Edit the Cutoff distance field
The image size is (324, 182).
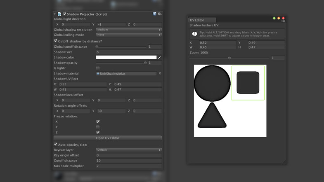[129, 161]
